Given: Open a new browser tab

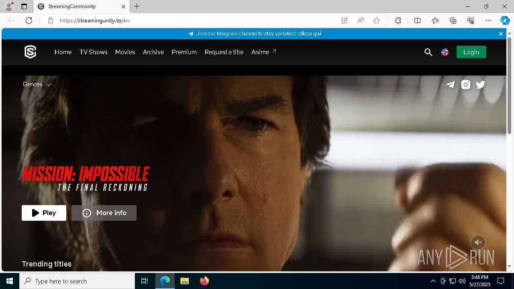Looking at the screenshot, I should click(x=137, y=6).
